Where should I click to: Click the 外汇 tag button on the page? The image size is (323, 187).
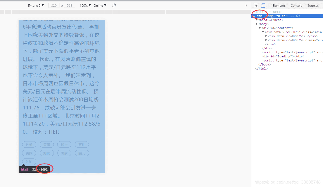click(29, 162)
